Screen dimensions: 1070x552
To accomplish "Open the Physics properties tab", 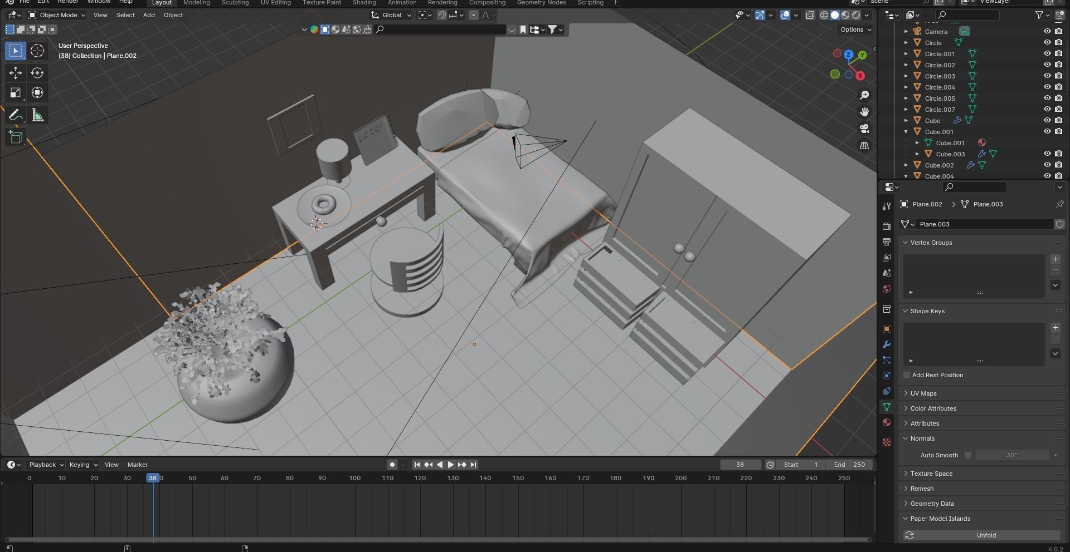I will coord(887,376).
